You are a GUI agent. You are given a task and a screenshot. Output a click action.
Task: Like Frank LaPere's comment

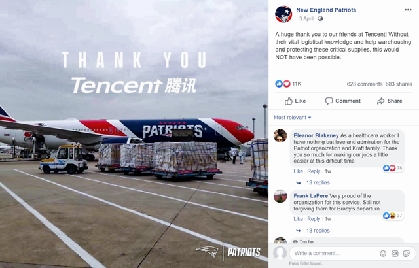point(298,219)
